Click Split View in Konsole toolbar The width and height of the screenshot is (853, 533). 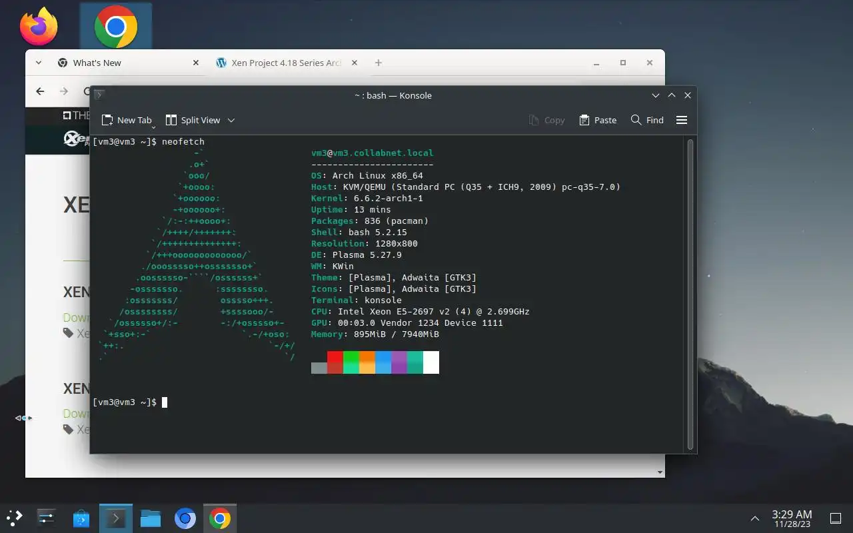[193, 120]
